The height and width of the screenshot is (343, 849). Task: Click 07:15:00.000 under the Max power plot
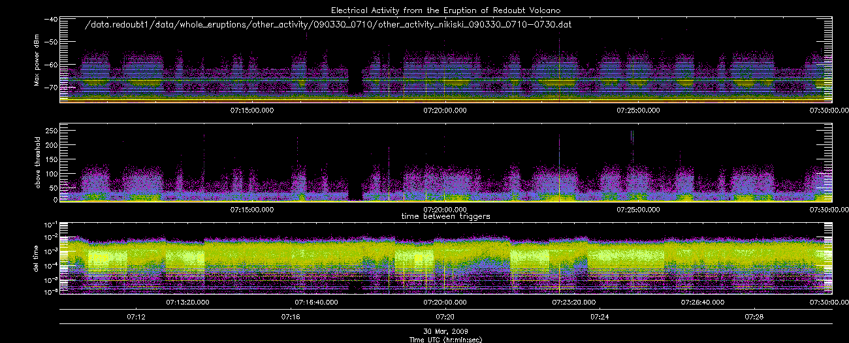coord(252,110)
